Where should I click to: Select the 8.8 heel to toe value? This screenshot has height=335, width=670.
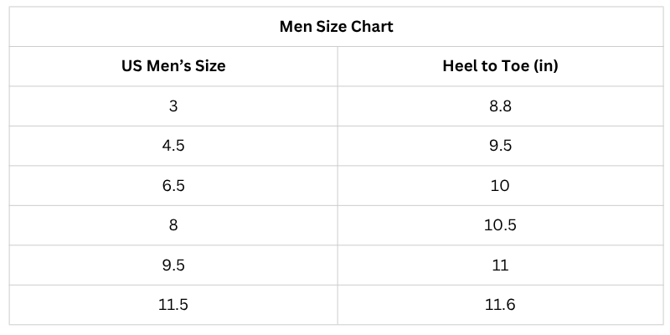click(x=500, y=106)
